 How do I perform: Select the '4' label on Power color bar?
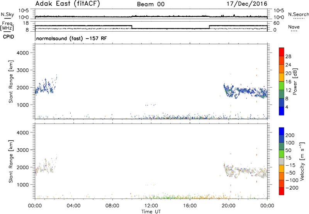(287, 107)
